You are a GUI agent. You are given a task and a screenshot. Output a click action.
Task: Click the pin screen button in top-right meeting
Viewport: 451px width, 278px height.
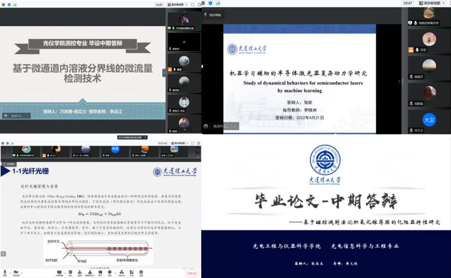pyautogui.click(x=212, y=15)
